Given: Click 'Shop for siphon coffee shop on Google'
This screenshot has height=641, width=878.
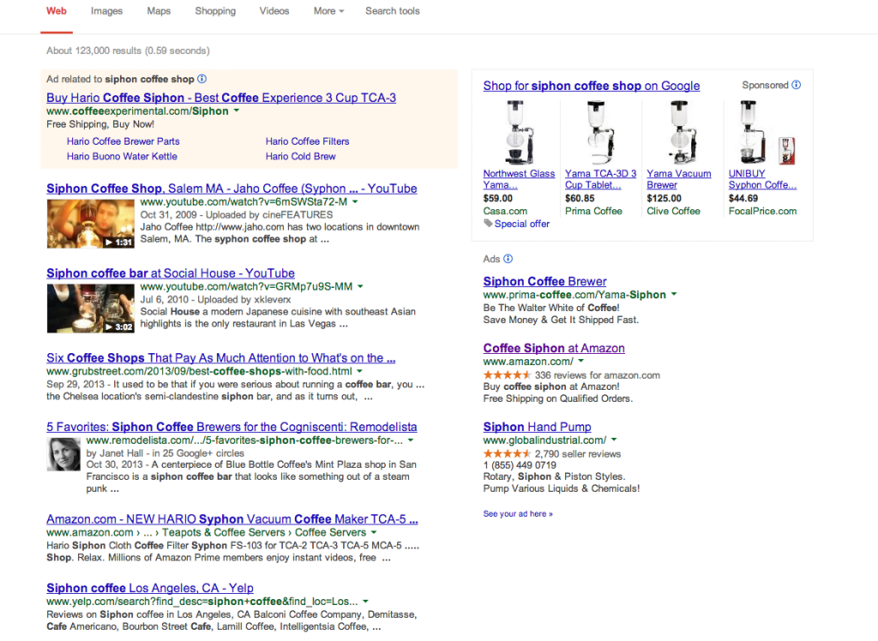Looking at the screenshot, I should tap(592, 86).
